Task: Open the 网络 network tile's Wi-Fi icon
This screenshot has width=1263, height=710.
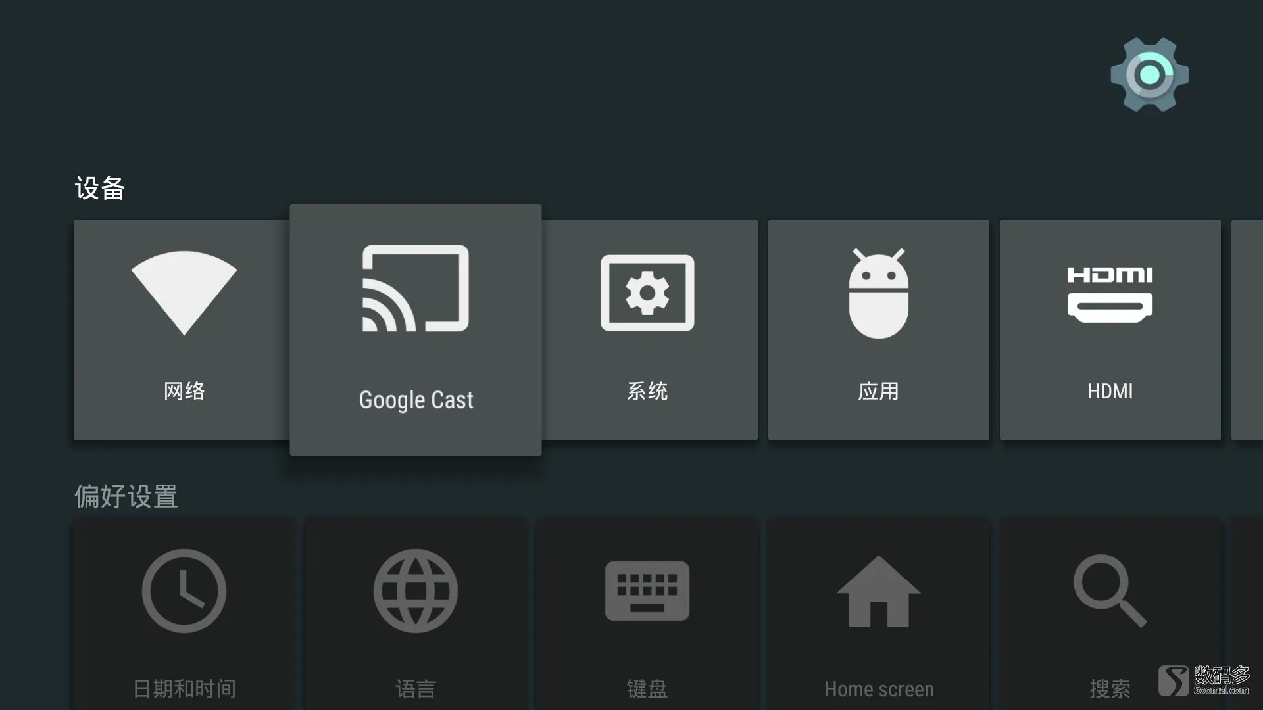Action: [184, 293]
